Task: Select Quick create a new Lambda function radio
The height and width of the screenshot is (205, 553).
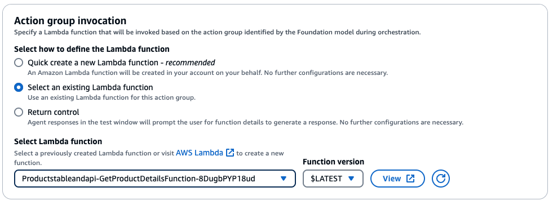Action: click(19, 63)
